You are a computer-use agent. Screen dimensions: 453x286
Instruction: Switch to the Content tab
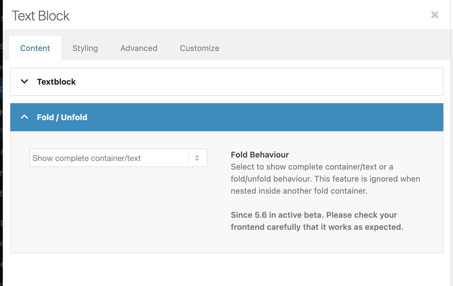tap(35, 48)
